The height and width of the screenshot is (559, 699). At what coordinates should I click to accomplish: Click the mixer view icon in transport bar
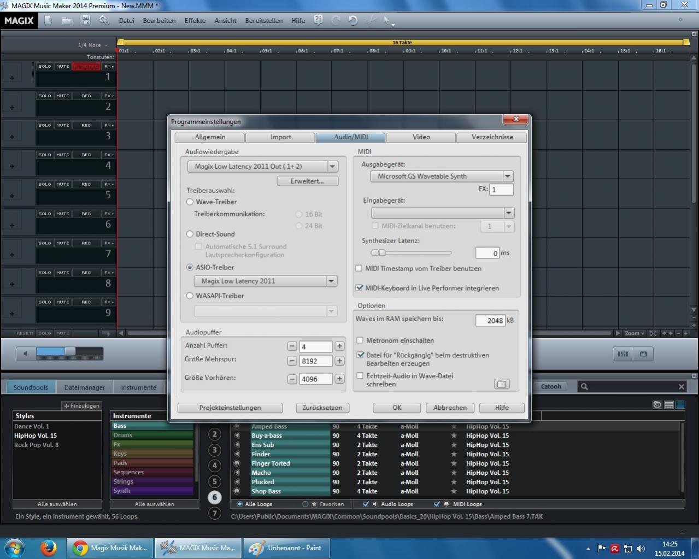(622, 354)
